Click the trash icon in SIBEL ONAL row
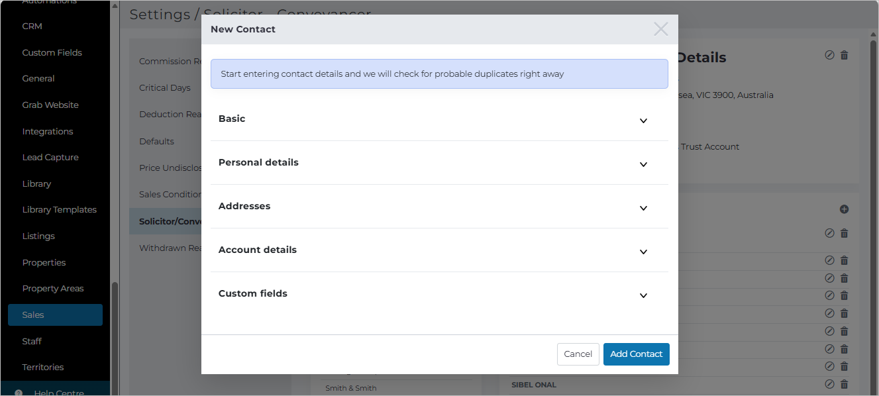The width and height of the screenshot is (879, 396). 844,384
